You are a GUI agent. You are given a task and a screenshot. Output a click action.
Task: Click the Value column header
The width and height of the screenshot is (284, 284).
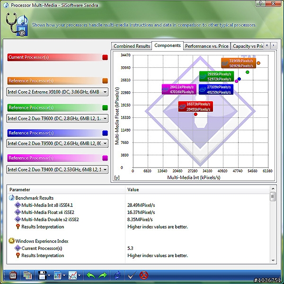197,190
